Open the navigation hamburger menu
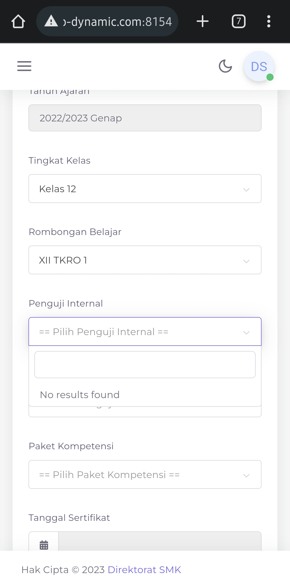This screenshot has width=290, height=586. point(24,66)
